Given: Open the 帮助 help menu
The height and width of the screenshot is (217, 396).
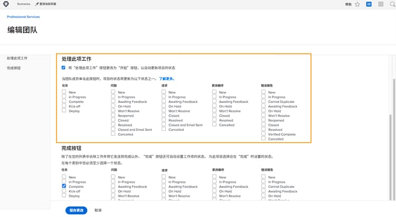Looking at the screenshot, I should click(x=348, y=4).
